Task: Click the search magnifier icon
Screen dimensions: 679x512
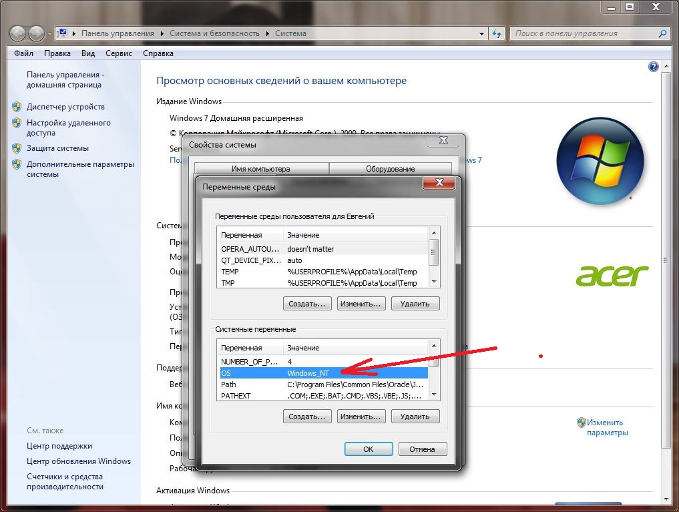Action: tap(662, 33)
